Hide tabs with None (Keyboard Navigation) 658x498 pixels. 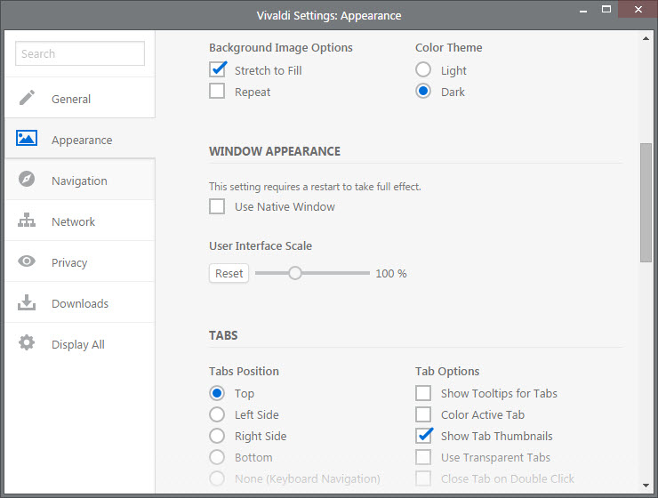click(217, 478)
